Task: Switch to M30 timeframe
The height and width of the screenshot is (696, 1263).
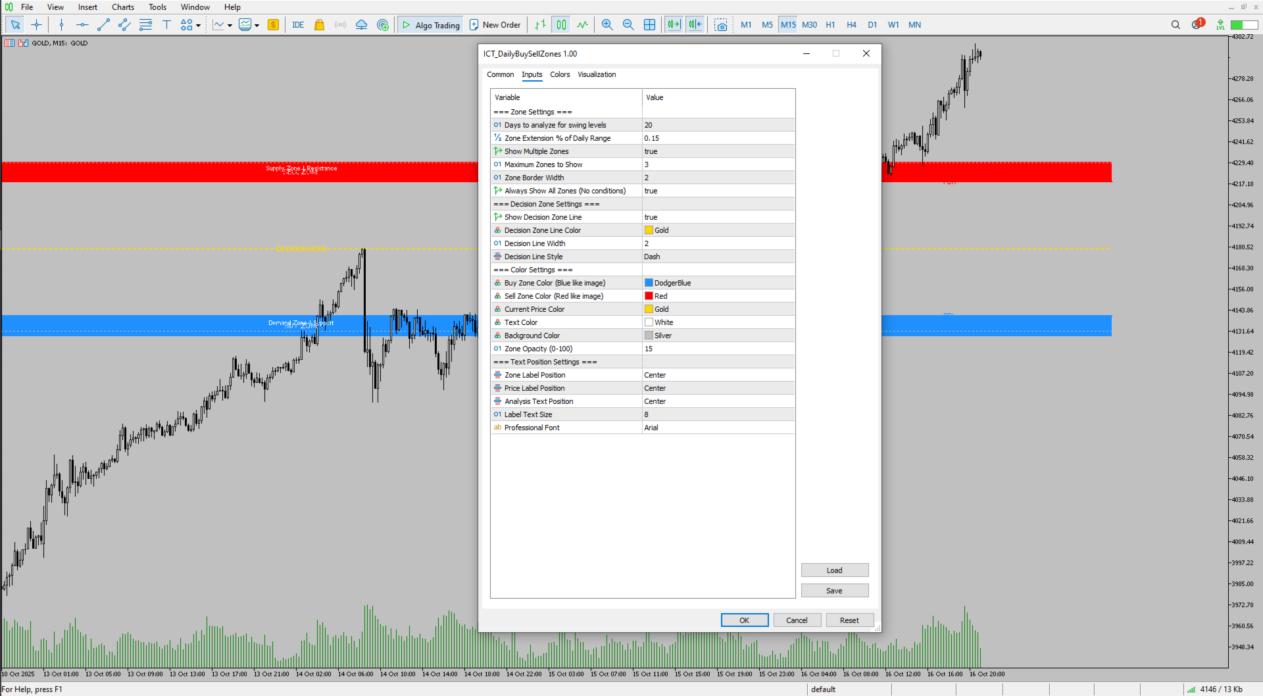Action: tap(809, 25)
